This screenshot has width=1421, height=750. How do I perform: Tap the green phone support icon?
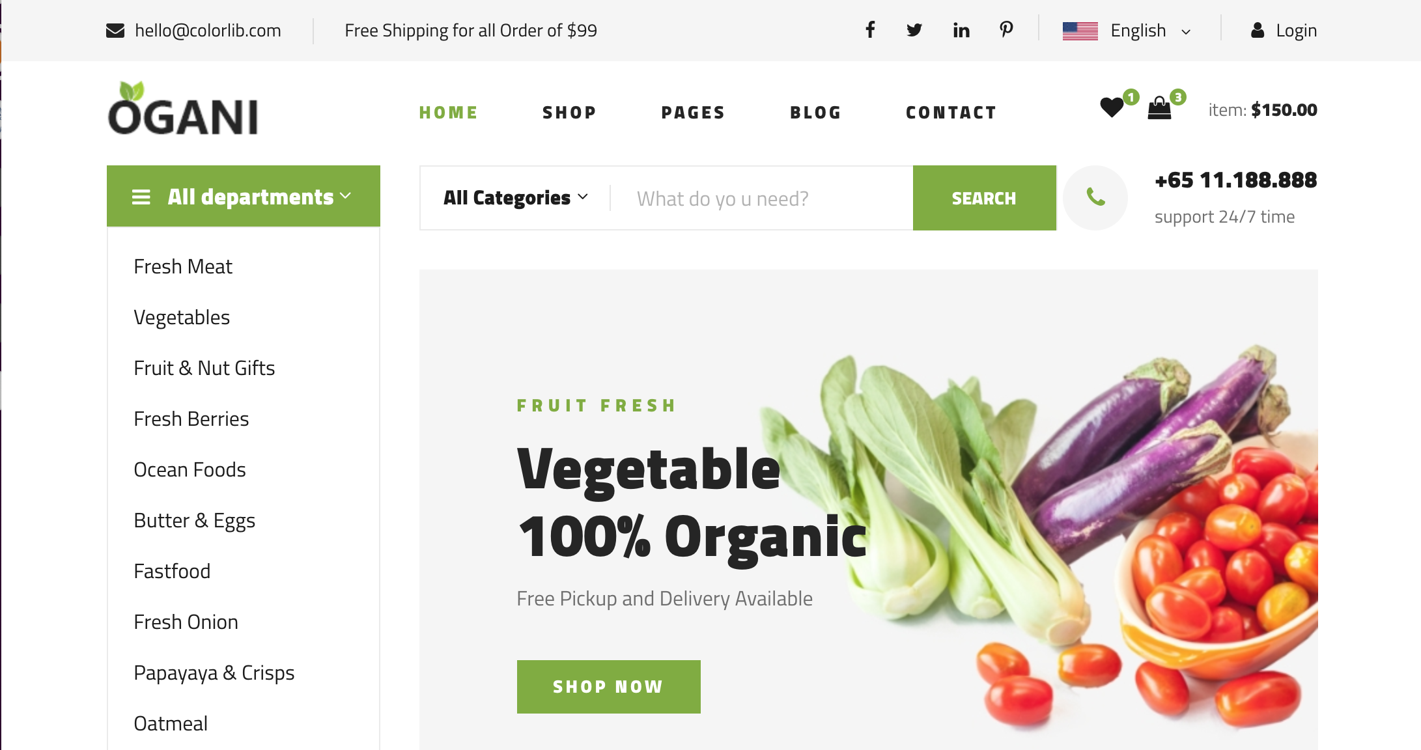(1095, 197)
